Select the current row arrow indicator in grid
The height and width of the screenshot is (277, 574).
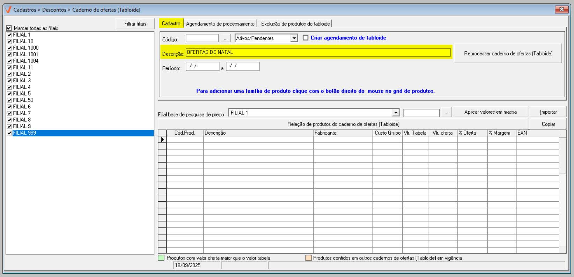pos(162,140)
